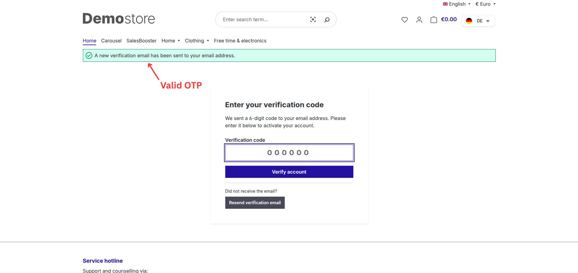The width and height of the screenshot is (578, 273).
Task: Click the German flag icon
Action: point(469,21)
